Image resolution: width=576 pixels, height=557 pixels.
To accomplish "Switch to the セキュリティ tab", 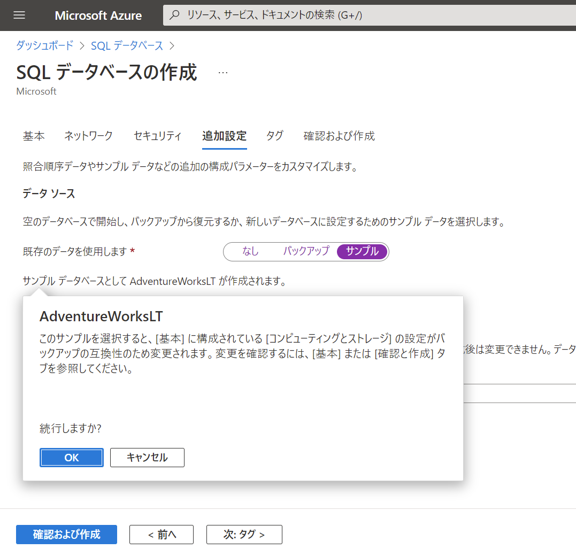I will 158,136.
